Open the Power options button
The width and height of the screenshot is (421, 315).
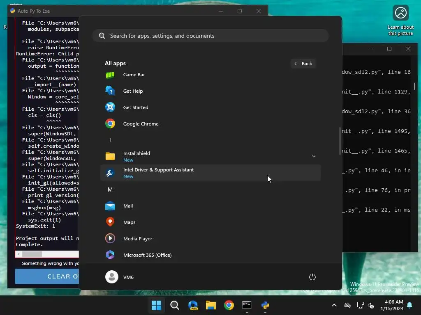pyautogui.click(x=312, y=277)
